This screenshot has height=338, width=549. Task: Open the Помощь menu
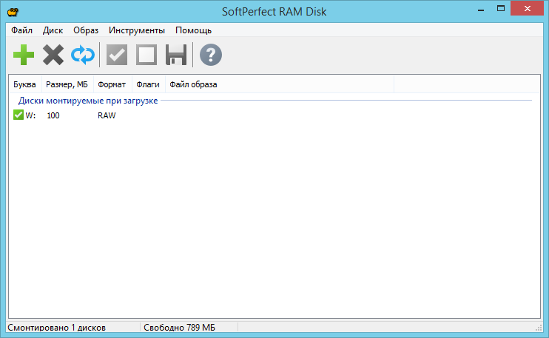(x=193, y=30)
